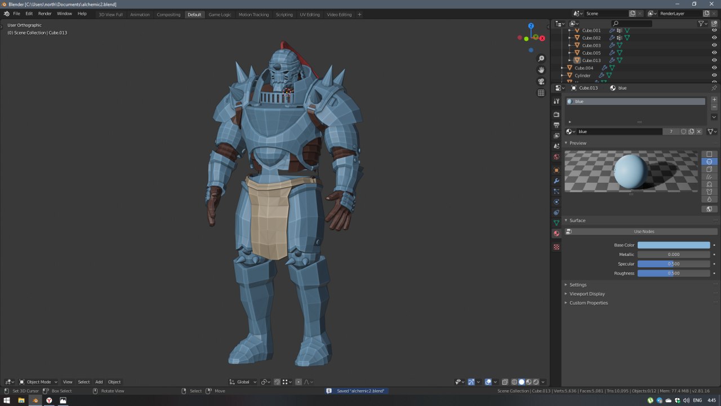Image resolution: width=721 pixels, height=406 pixels.
Task: Open the Global transform orientation dropdown
Action: (x=243, y=382)
